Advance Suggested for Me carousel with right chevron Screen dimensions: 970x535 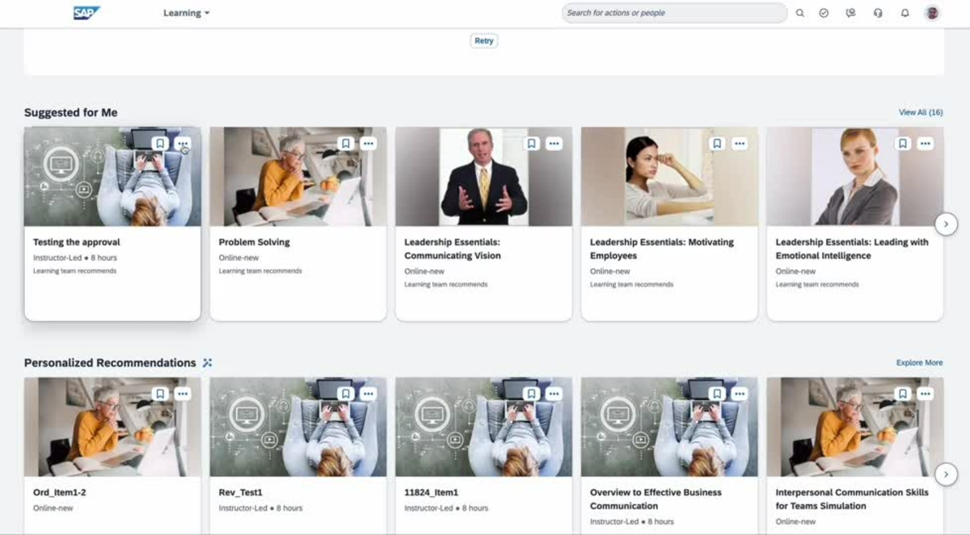[x=946, y=224]
